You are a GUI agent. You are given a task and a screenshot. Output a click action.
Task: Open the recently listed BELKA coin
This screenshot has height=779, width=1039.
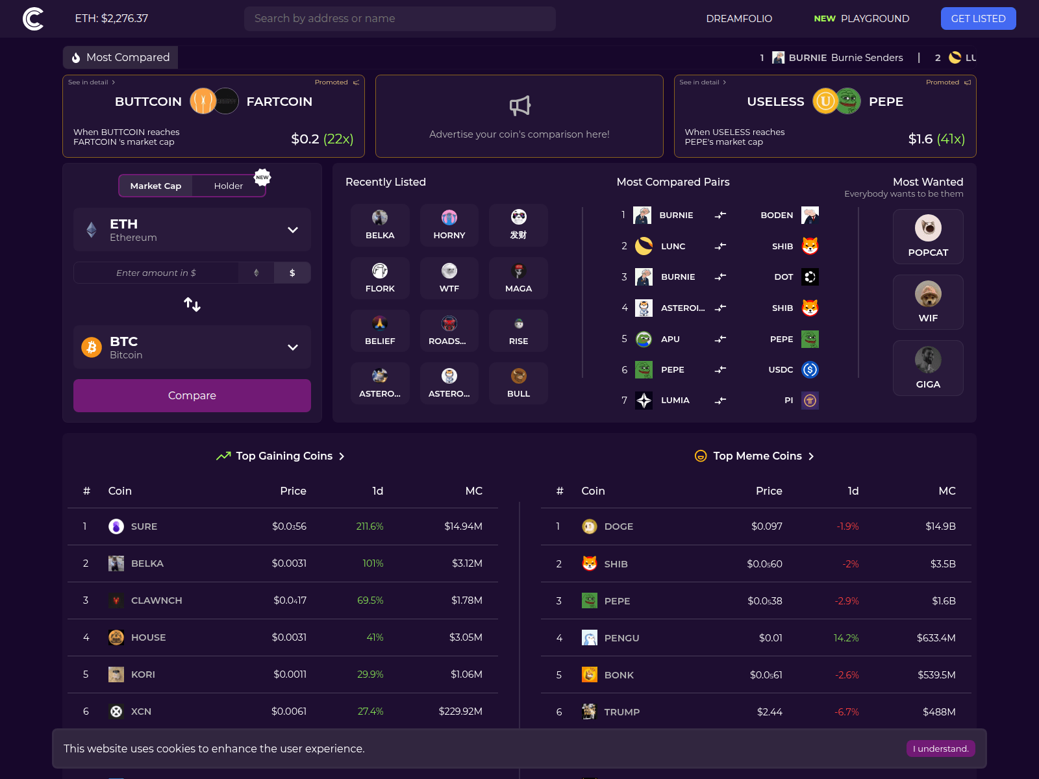(x=380, y=225)
